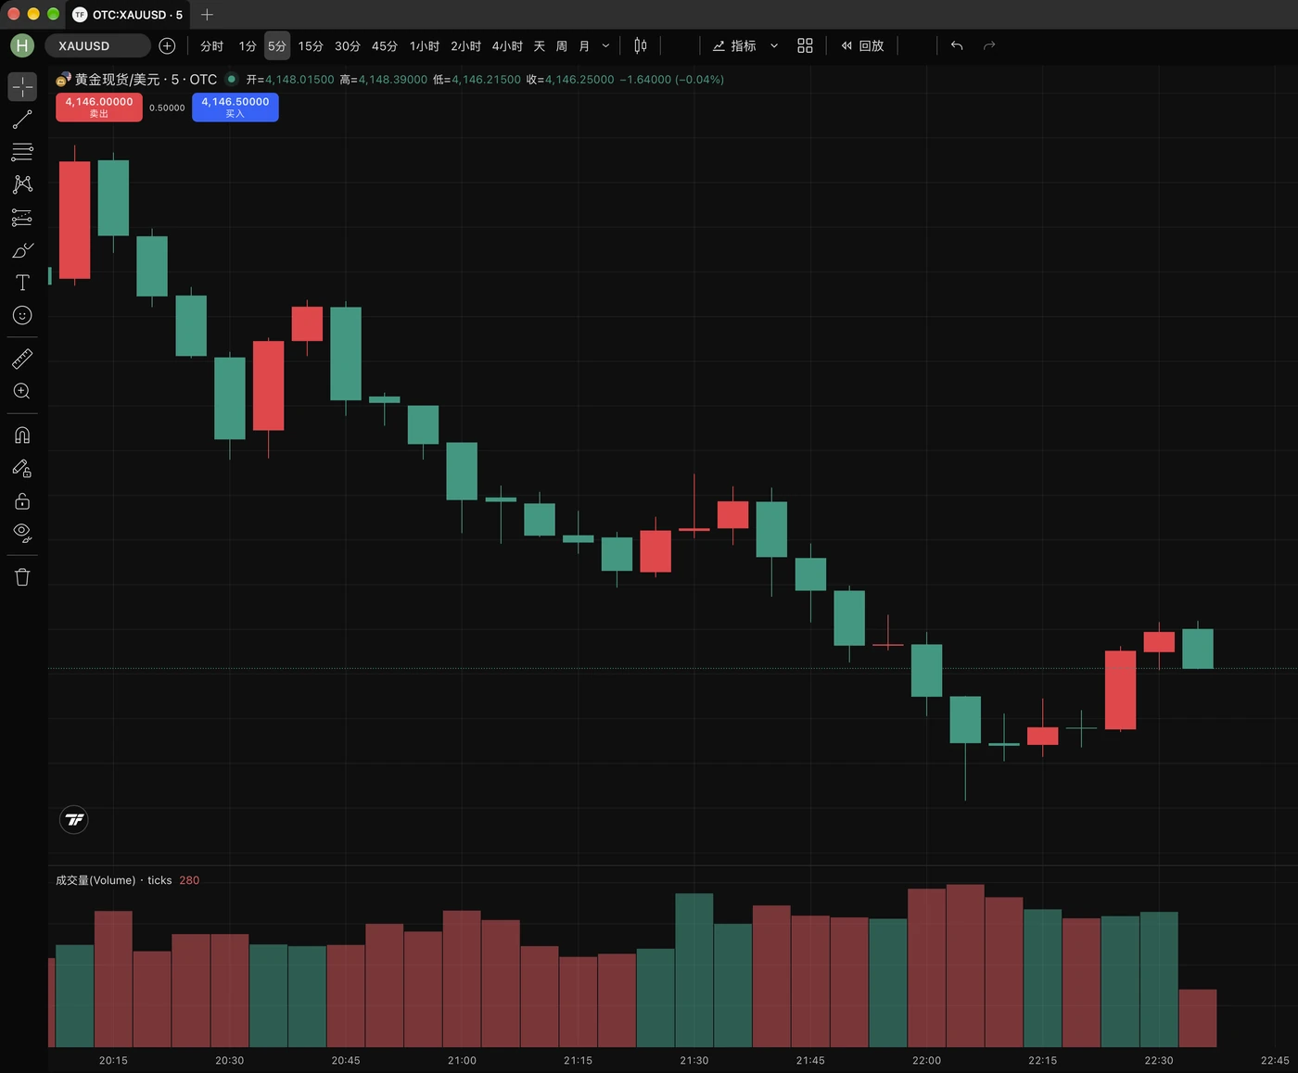
Task: Switch to the 15分 timeframe
Action: pos(311,45)
